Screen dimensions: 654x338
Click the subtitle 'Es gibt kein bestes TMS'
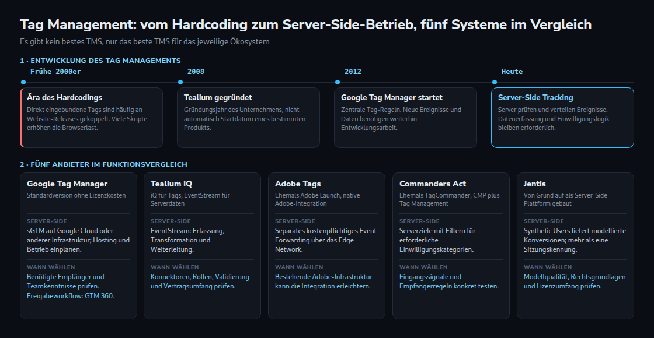(x=145, y=41)
